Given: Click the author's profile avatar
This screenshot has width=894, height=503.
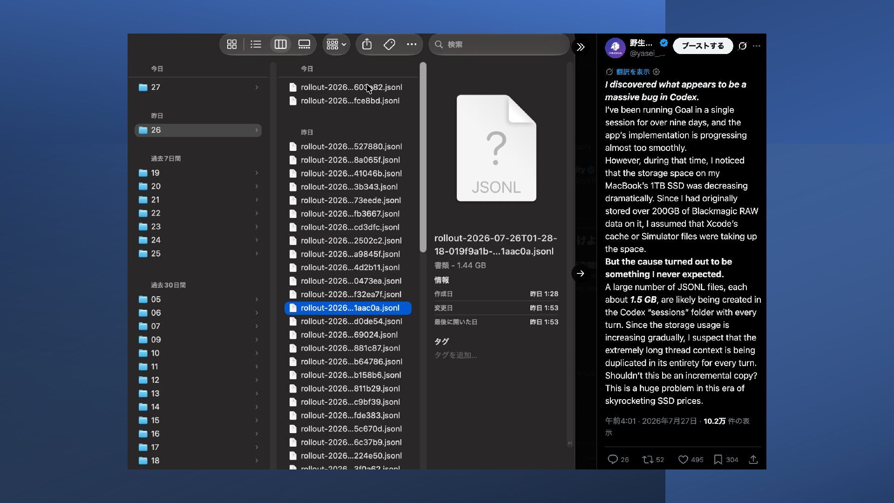Looking at the screenshot, I should (x=615, y=48).
